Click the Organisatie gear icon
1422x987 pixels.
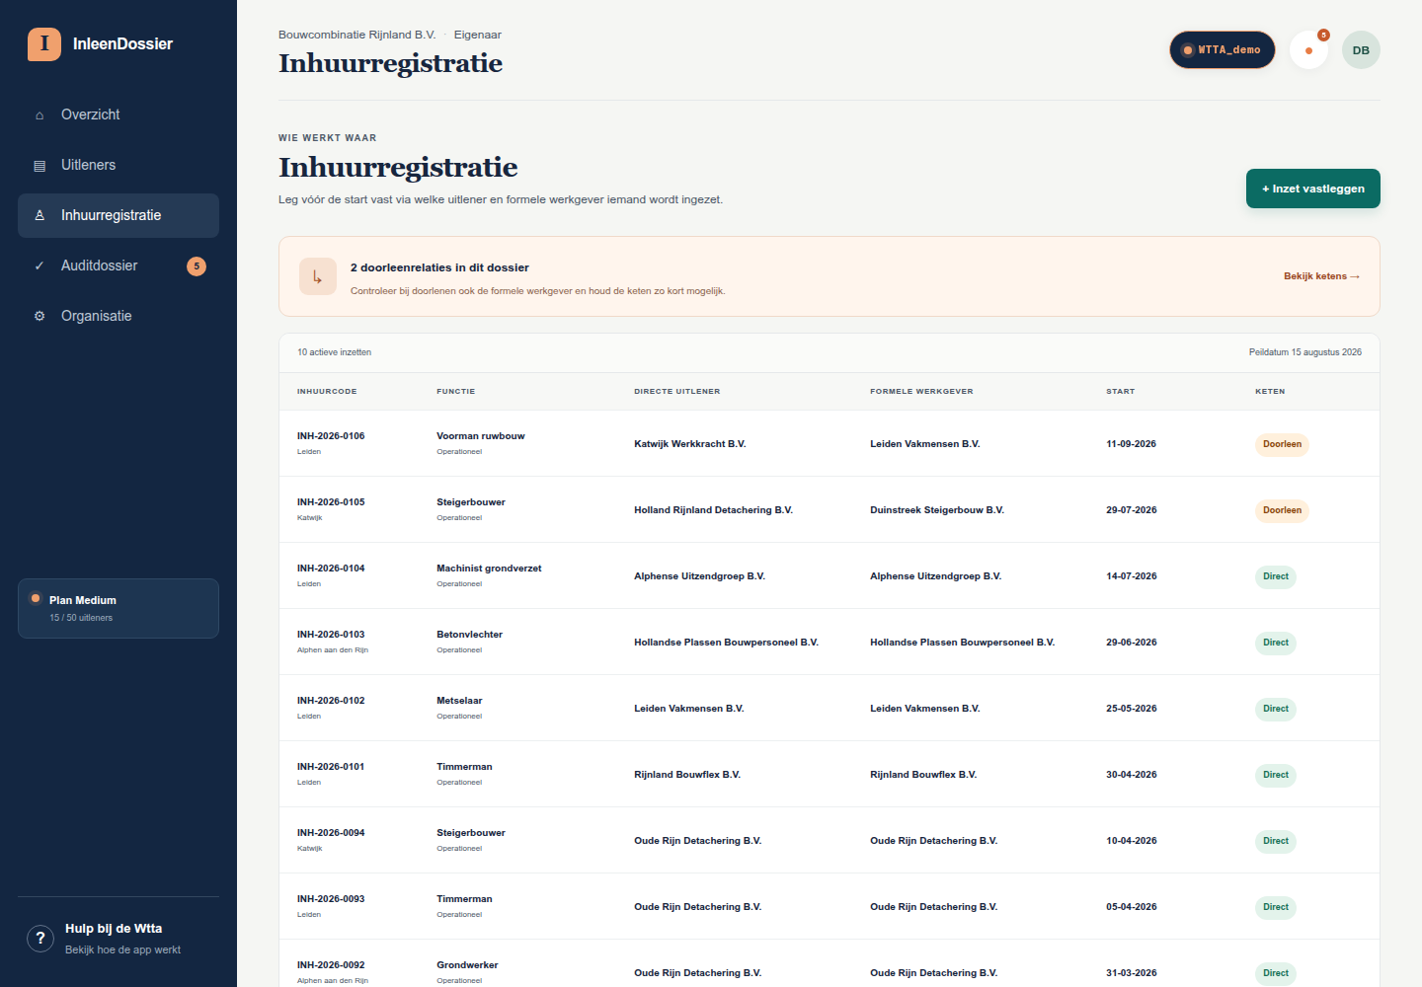pos(39,317)
